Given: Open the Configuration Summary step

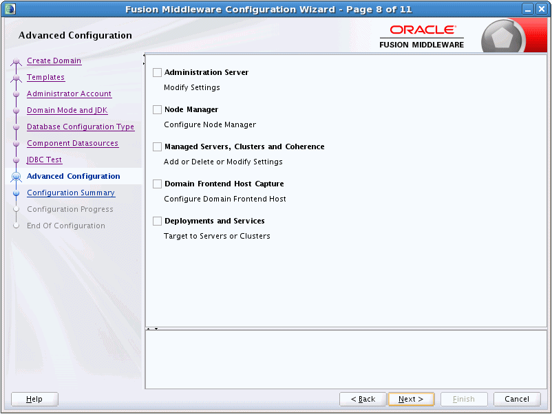Looking at the screenshot, I should pos(71,193).
